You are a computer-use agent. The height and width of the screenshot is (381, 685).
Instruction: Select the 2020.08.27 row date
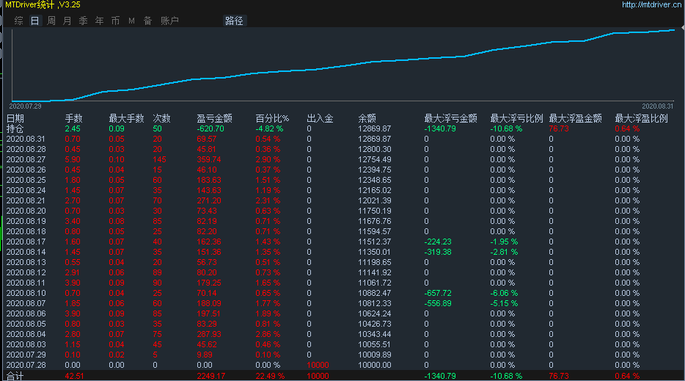coord(26,159)
